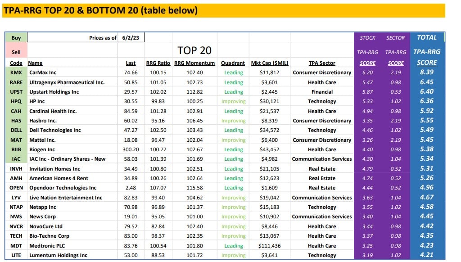The image size is (461, 262).
Task: Click Live Nation Entertainment Inc name
Action: pyautogui.click(x=66, y=198)
